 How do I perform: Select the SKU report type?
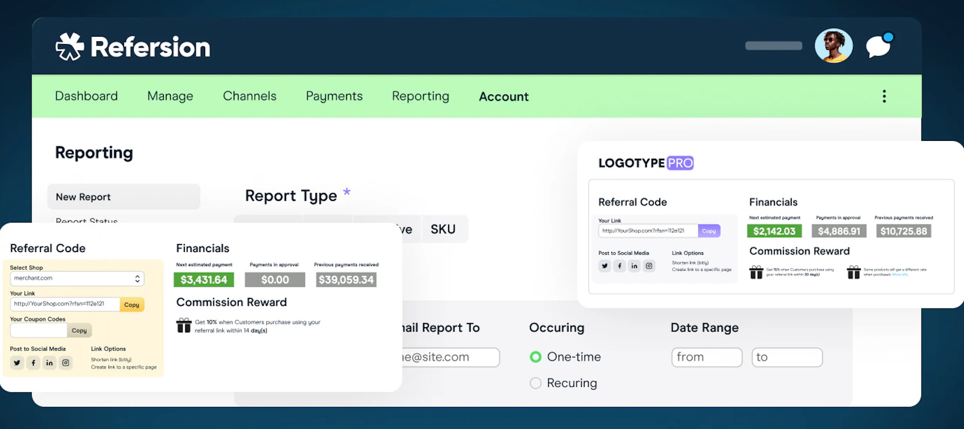click(x=443, y=229)
